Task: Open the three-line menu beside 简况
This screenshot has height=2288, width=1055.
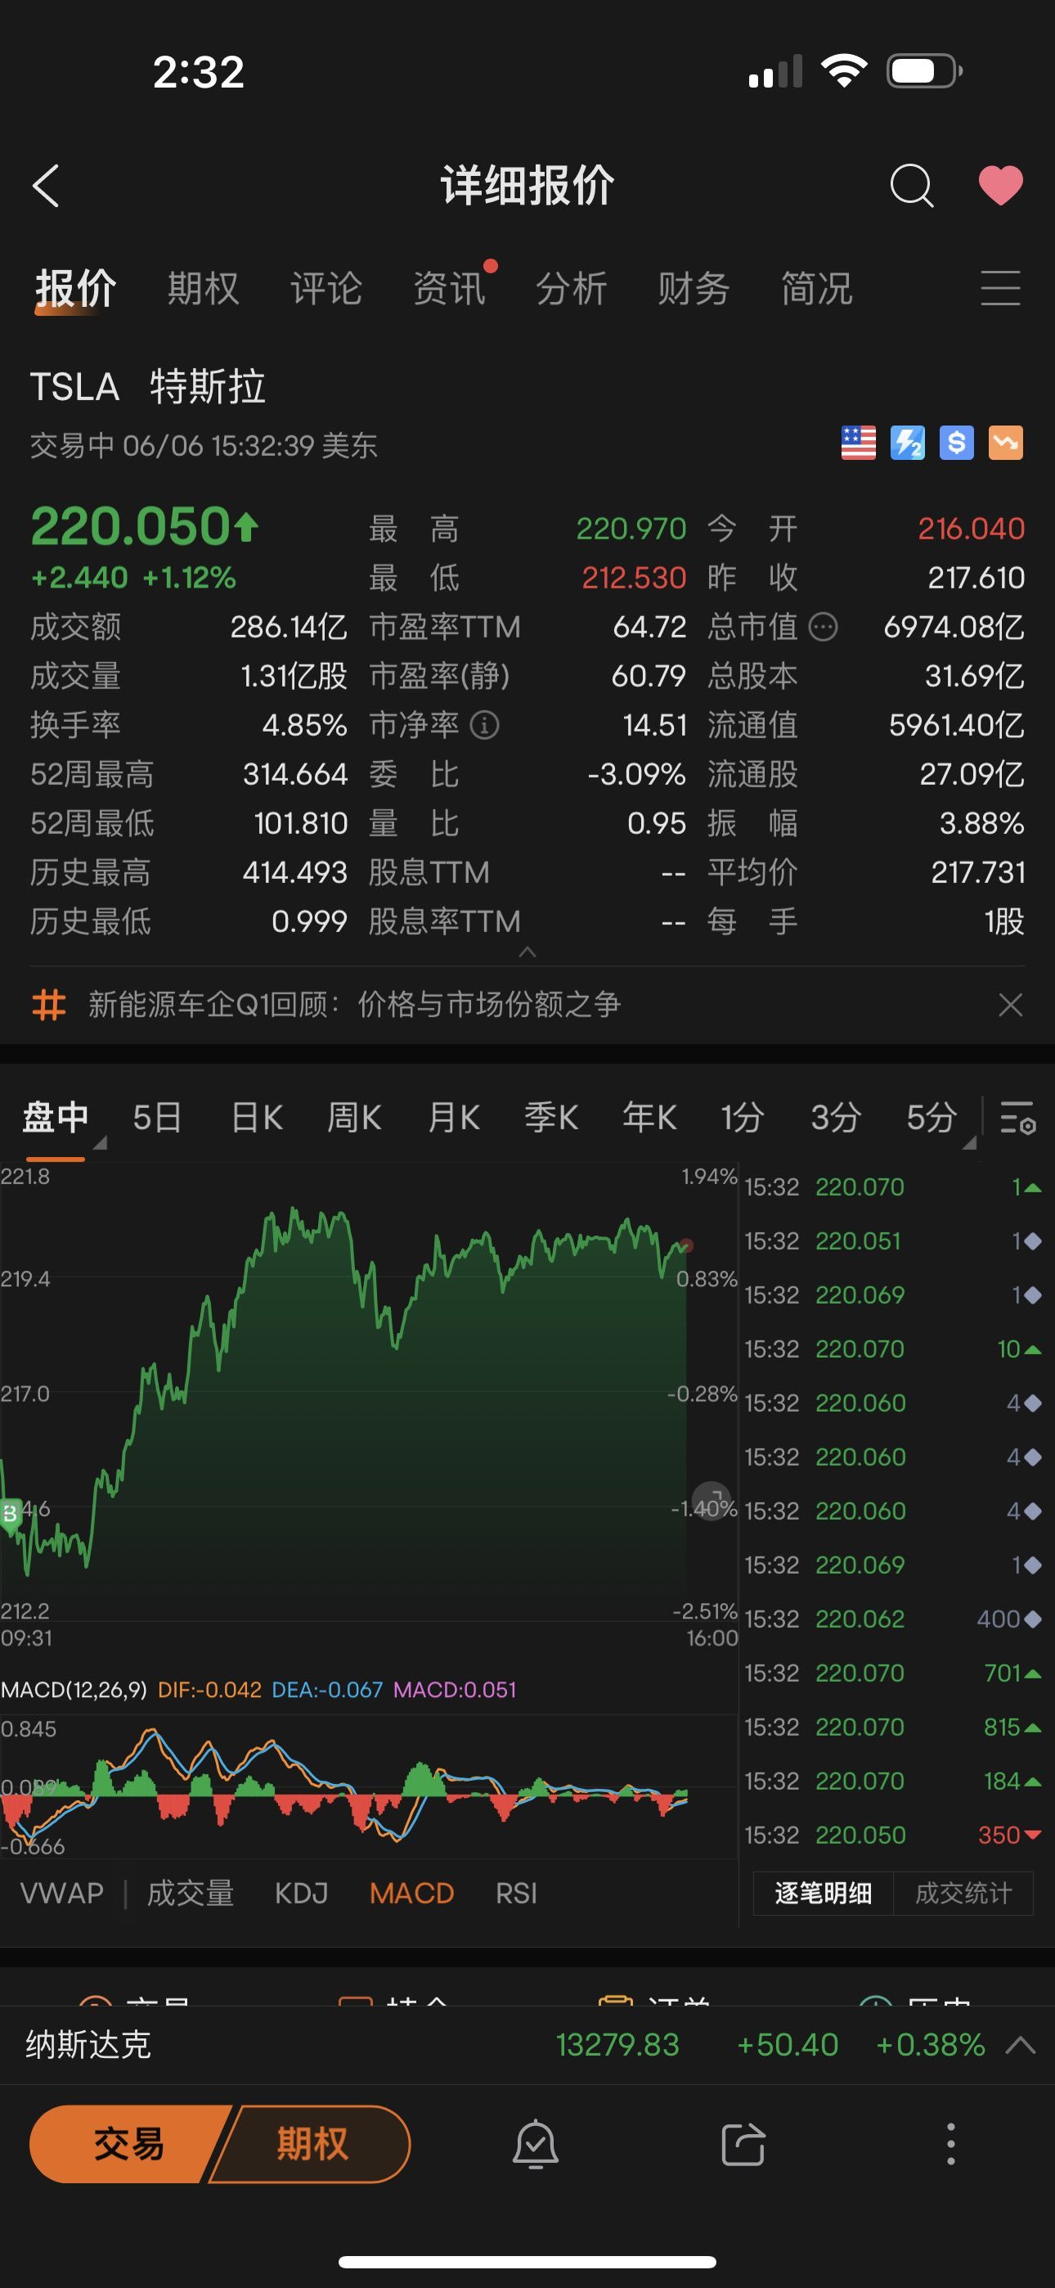Action: click(1001, 289)
